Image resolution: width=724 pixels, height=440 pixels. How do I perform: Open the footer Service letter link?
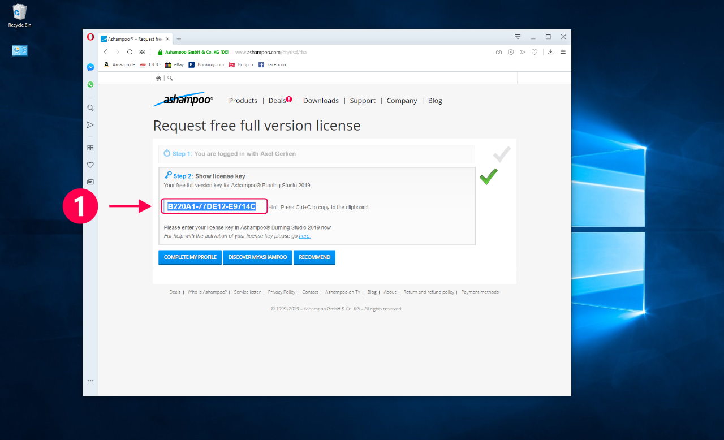pos(247,292)
